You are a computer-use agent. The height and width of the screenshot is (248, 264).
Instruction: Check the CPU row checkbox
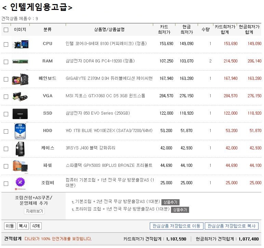click(x=6, y=44)
